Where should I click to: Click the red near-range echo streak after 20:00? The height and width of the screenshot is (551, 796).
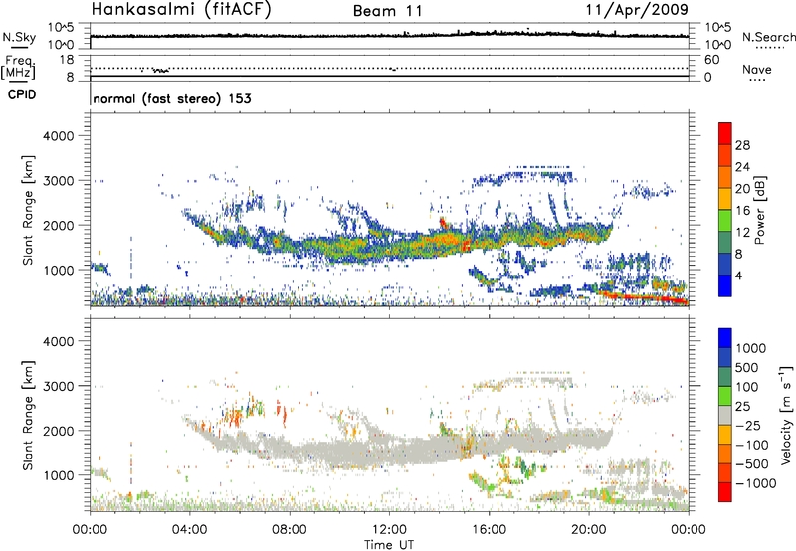click(644, 297)
